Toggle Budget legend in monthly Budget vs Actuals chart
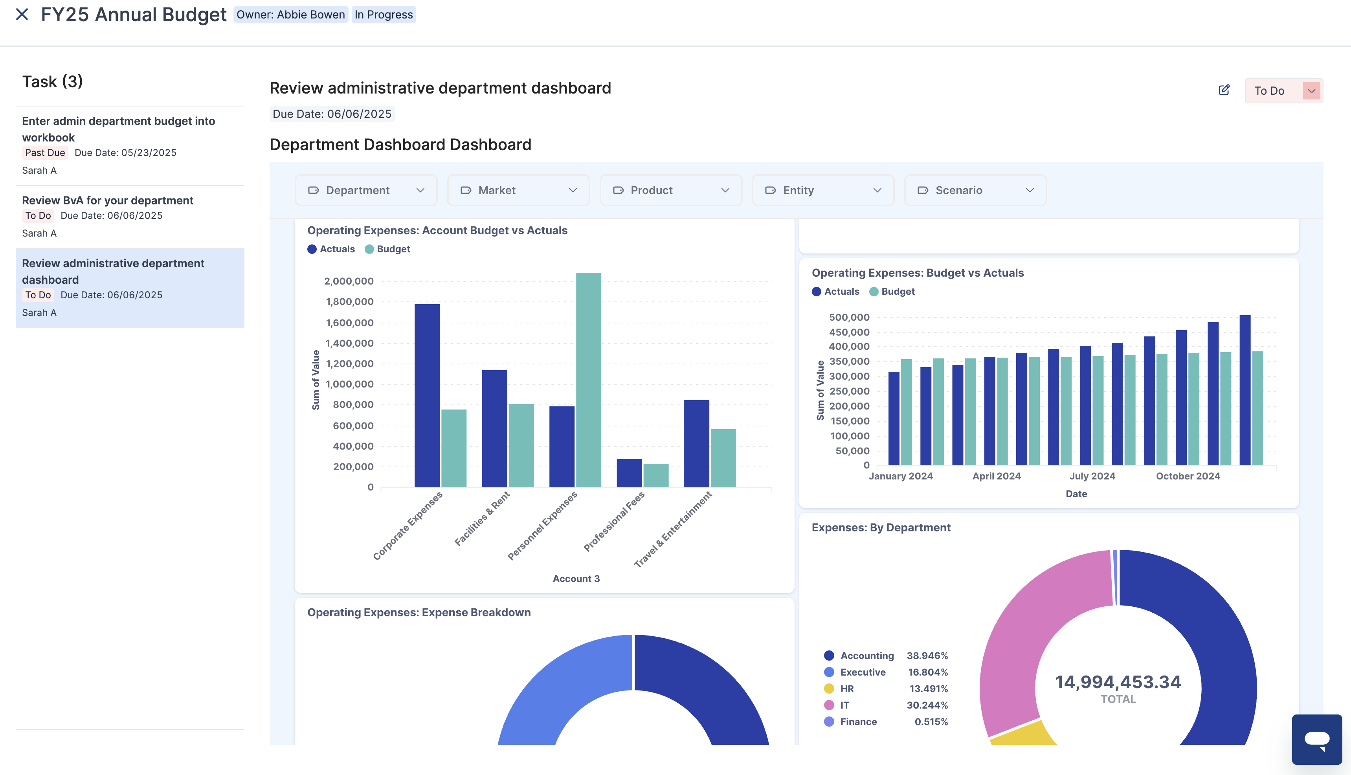The width and height of the screenshot is (1351, 775). [x=892, y=292]
